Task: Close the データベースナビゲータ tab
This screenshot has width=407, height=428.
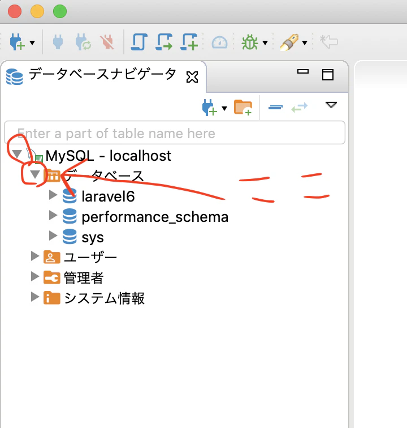Action: point(192,76)
